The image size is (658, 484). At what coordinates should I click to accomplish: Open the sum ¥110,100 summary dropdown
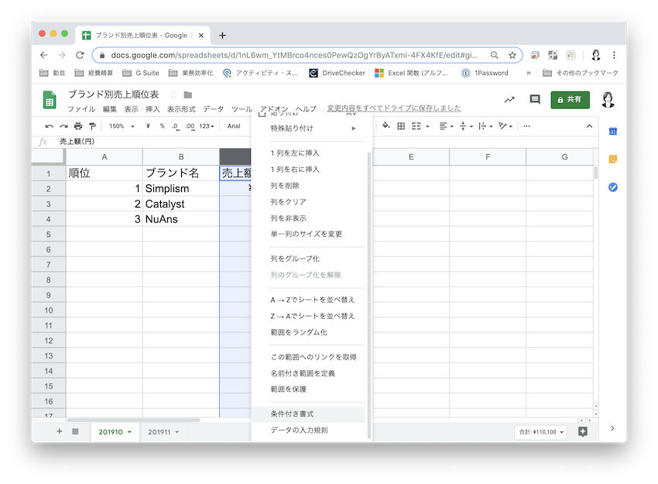point(540,432)
